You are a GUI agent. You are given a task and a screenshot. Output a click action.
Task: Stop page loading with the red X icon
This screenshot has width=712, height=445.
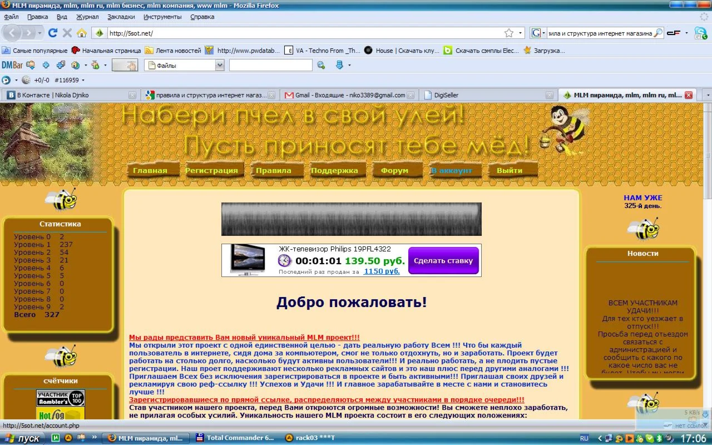[67, 33]
